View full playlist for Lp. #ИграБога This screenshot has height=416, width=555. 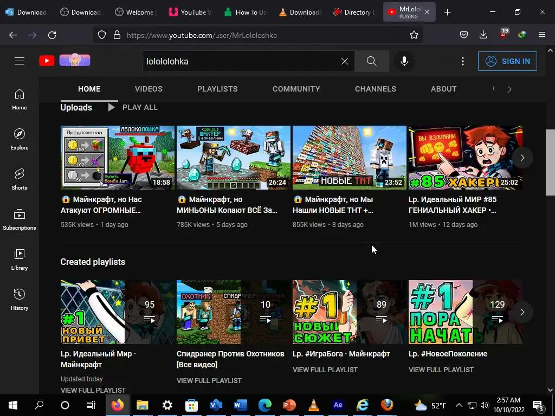pos(325,369)
